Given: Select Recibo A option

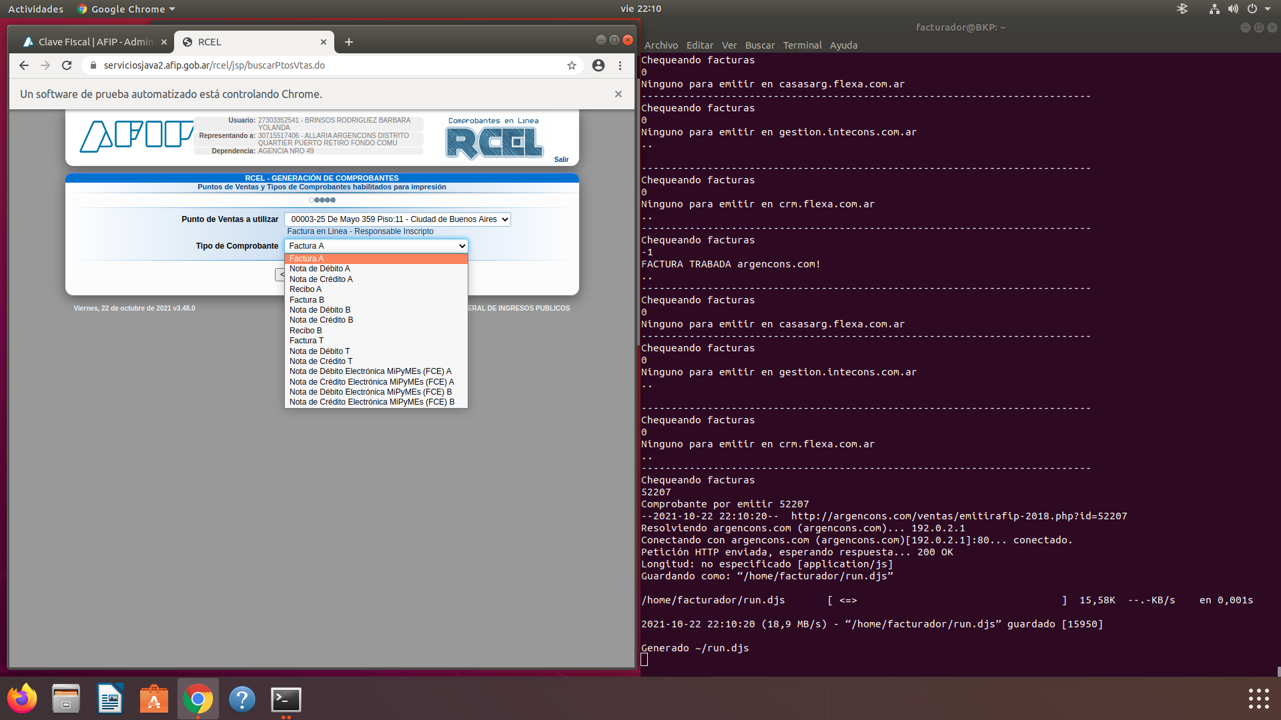Looking at the screenshot, I should click(376, 289).
